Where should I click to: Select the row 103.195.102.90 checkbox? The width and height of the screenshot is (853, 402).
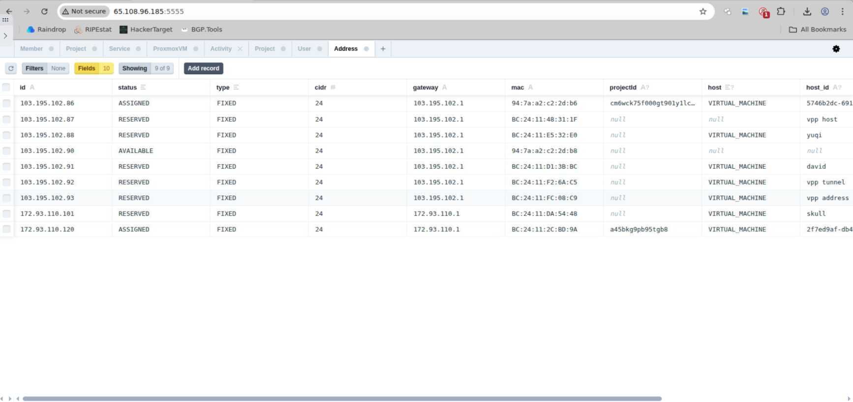pos(6,150)
